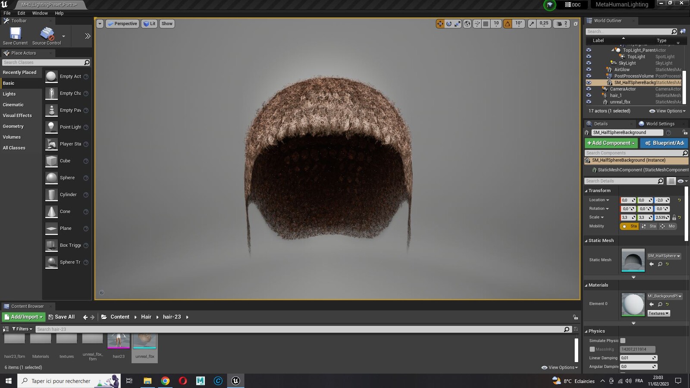The image size is (690, 388).
Task: Hide the SkyLight actor with eye icon
Action: [589, 63]
